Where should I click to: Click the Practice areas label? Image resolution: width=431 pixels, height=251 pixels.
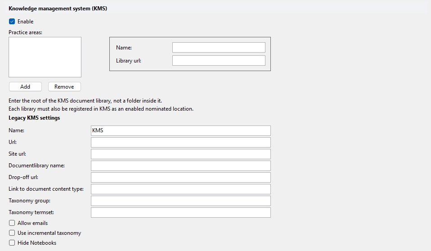[25, 32]
